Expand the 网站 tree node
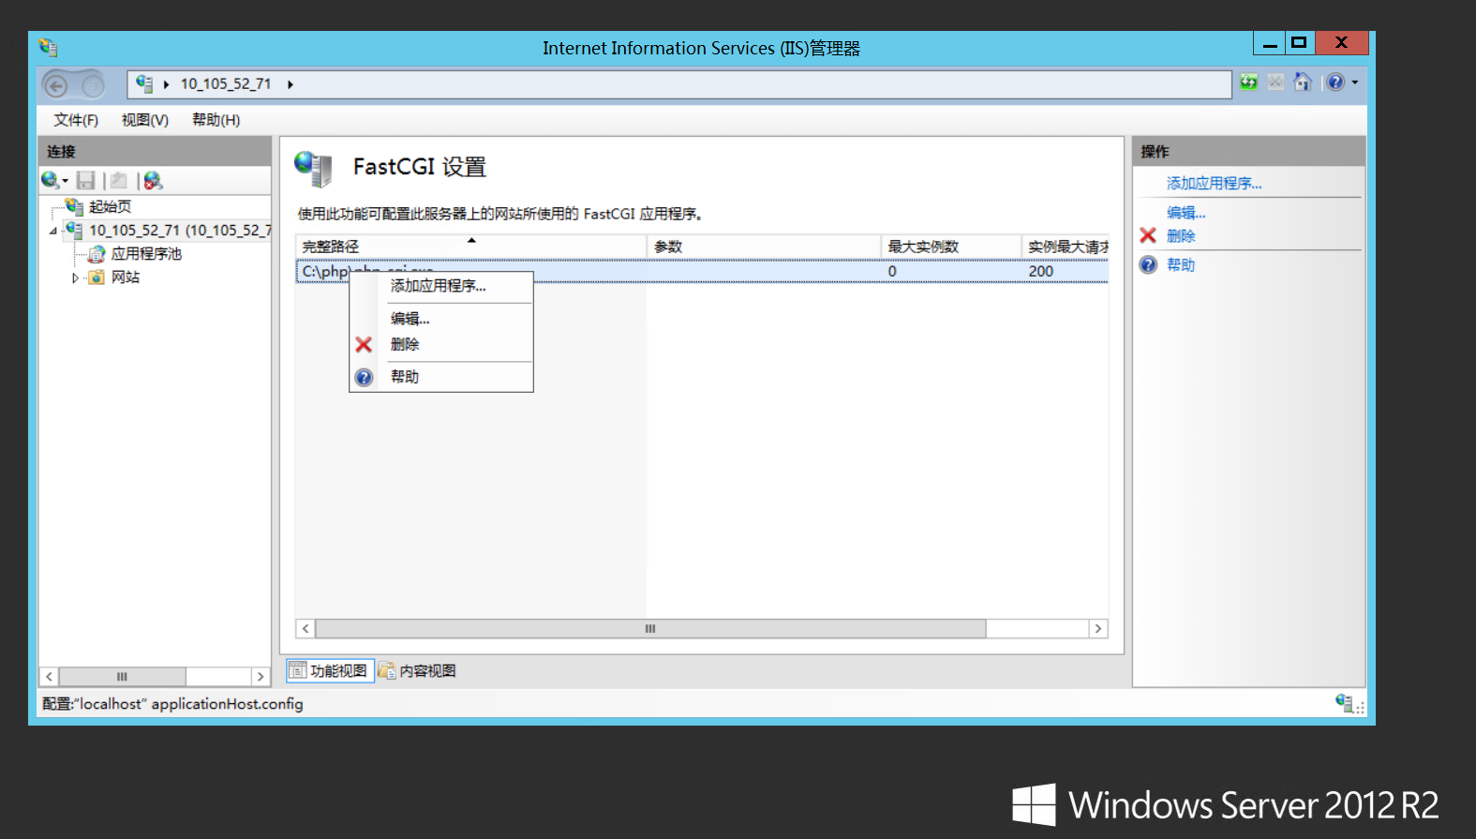Screen dimensions: 1476x839 (x=75, y=277)
